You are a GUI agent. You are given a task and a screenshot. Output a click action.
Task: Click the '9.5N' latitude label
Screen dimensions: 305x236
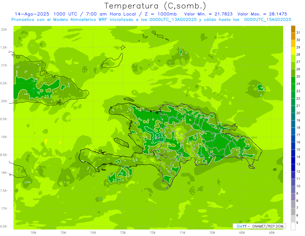click(4, 119)
